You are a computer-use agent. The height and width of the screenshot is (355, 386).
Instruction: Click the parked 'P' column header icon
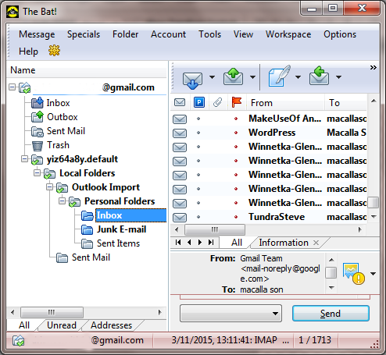coord(199,102)
